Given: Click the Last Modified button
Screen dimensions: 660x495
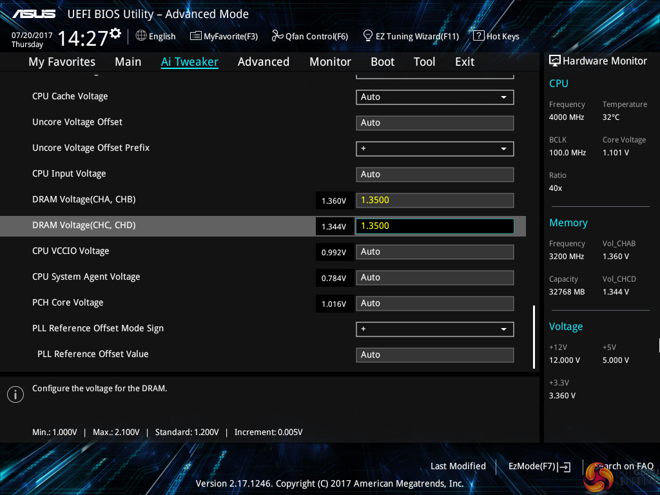Looking at the screenshot, I should (x=458, y=466).
